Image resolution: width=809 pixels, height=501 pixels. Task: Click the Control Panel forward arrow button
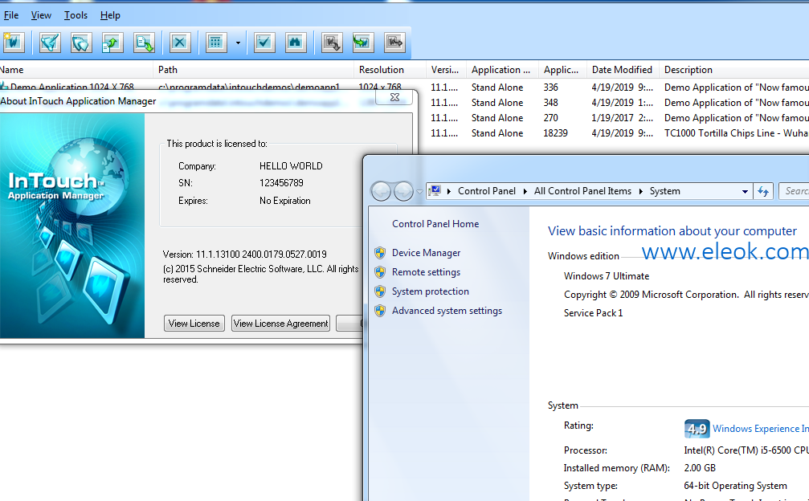(x=403, y=191)
